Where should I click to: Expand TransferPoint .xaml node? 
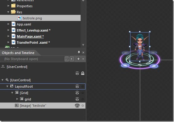coord(8,42)
